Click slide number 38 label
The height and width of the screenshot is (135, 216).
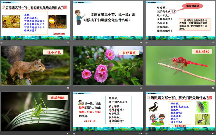(140, 43)
